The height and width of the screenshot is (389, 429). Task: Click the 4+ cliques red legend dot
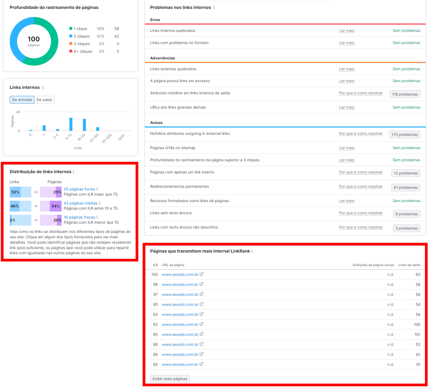click(71, 51)
